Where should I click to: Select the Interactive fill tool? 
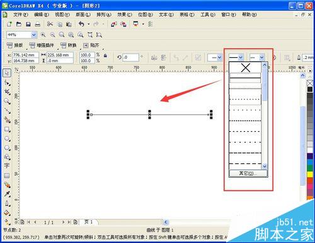[x=7, y=222]
